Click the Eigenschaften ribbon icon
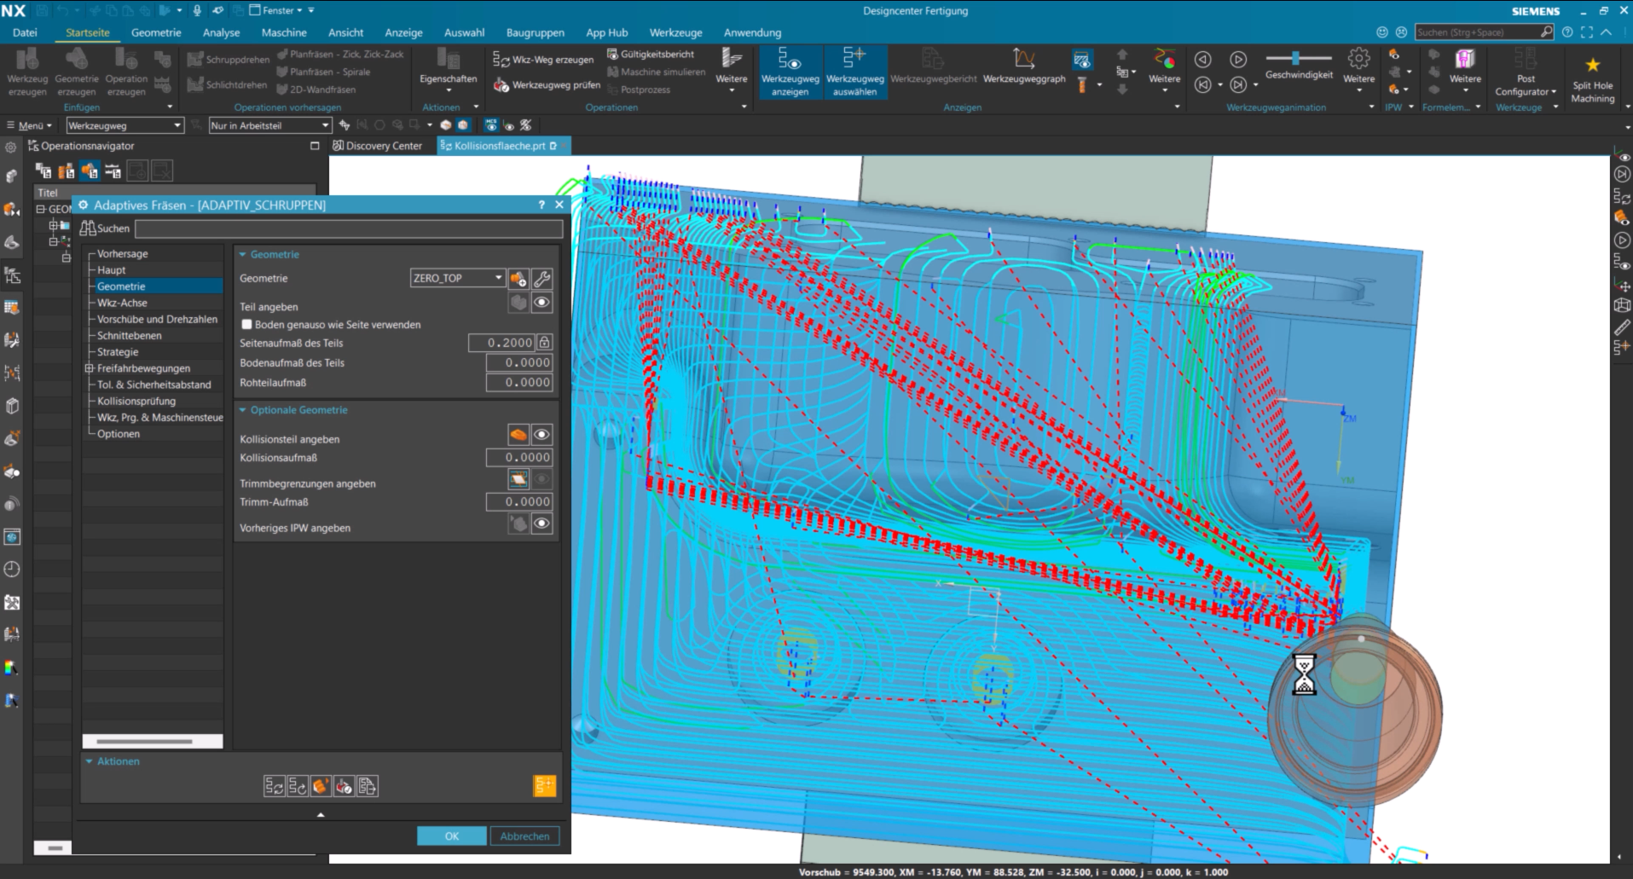This screenshot has height=879, width=1633. [x=448, y=59]
